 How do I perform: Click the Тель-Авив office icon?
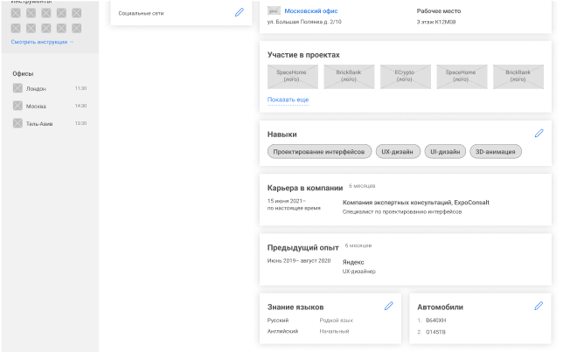click(17, 123)
